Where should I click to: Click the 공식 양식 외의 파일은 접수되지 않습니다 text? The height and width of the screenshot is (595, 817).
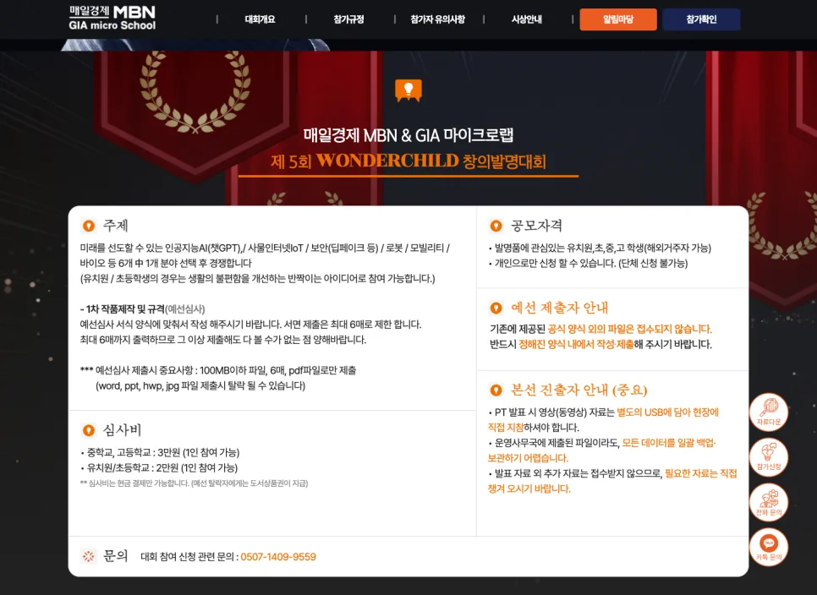tap(629, 329)
